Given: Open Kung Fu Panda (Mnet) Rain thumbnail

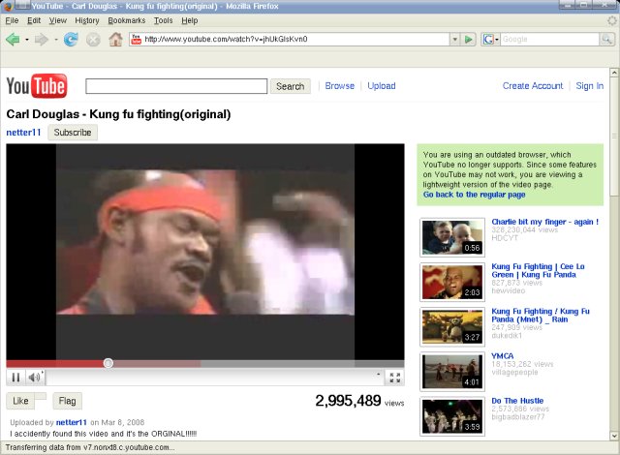Looking at the screenshot, I should pyautogui.click(x=452, y=326).
